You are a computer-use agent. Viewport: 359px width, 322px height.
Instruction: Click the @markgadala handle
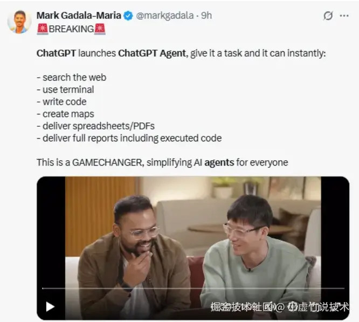[165, 16]
